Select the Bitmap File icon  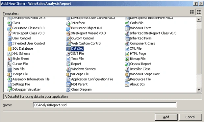pyautogui.click(x=127, y=59)
